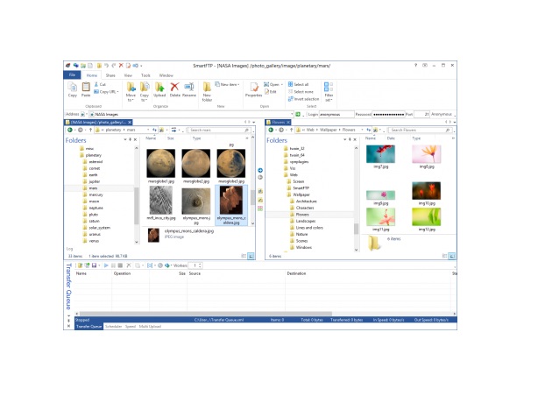This screenshot has width=538, height=403.
Task: Click in the Search mars field
Action: click(220, 130)
